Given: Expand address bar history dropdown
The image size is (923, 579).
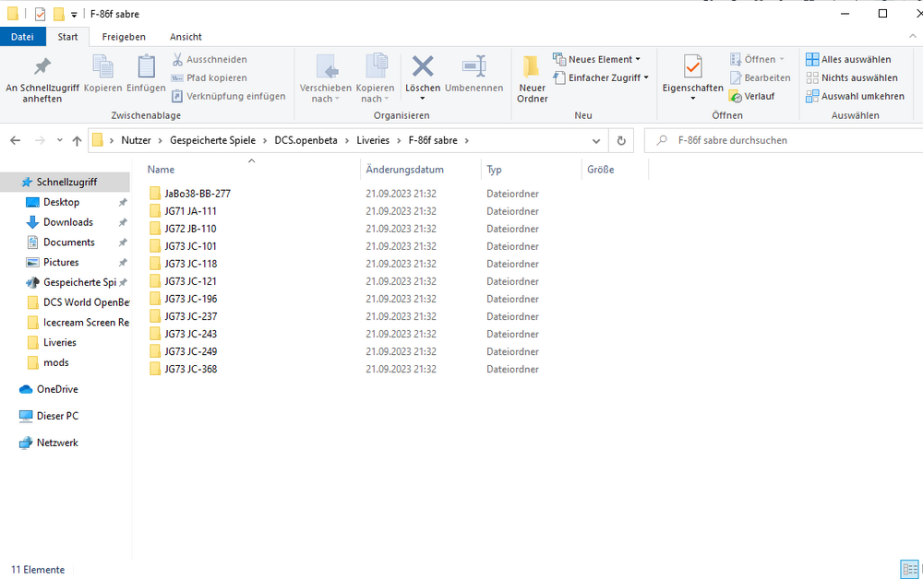Looking at the screenshot, I should pyautogui.click(x=596, y=140).
